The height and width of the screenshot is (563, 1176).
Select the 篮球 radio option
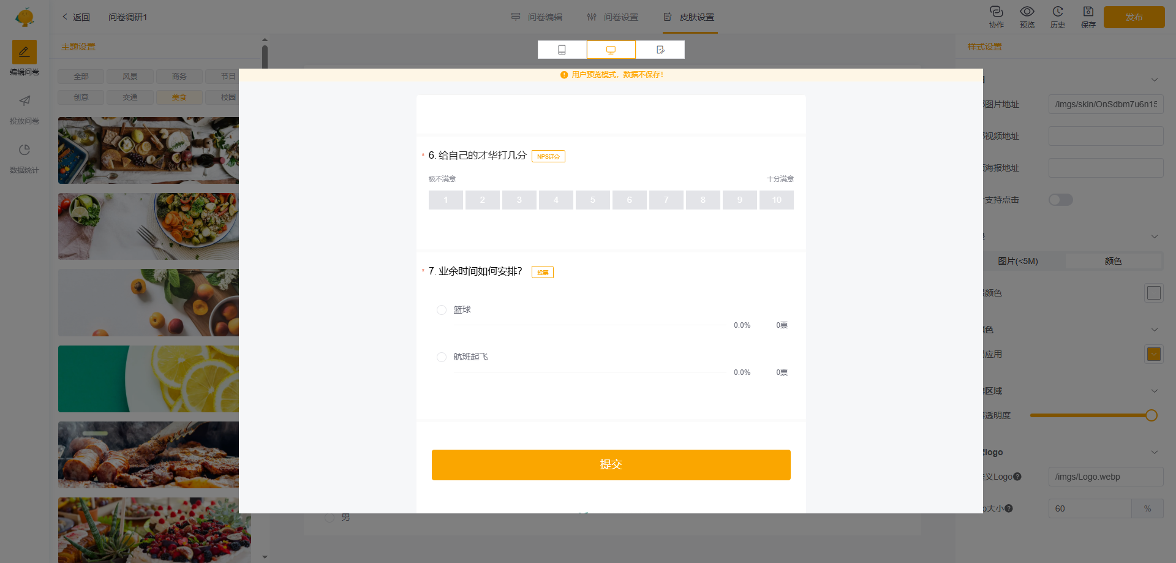(x=442, y=310)
